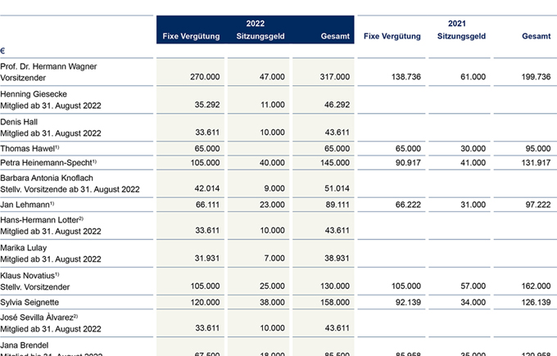Click the name 'José Sevilla Àlvarez'
557x356 pixels.
click(37, 318)
